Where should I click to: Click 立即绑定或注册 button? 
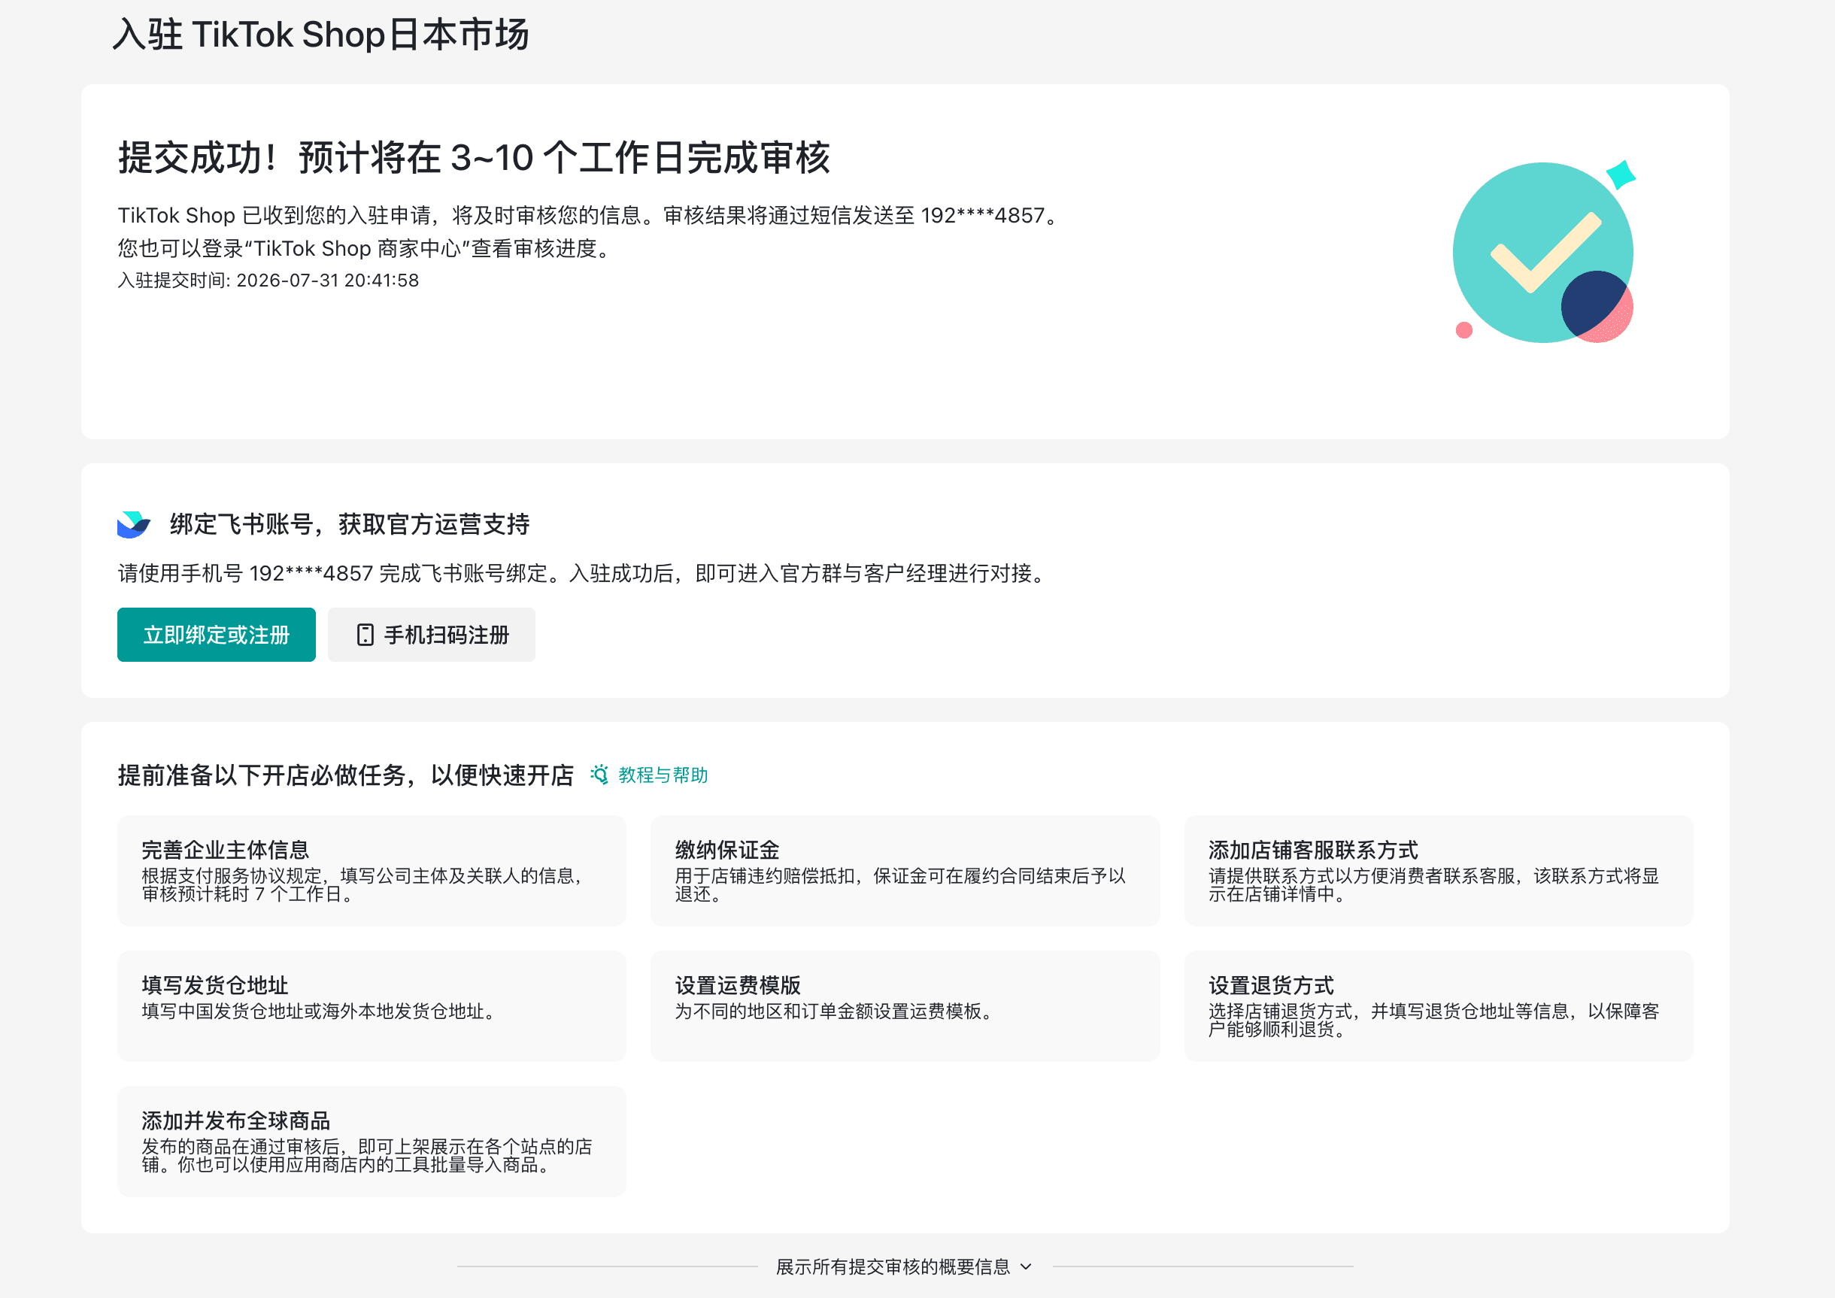[217, 635]
